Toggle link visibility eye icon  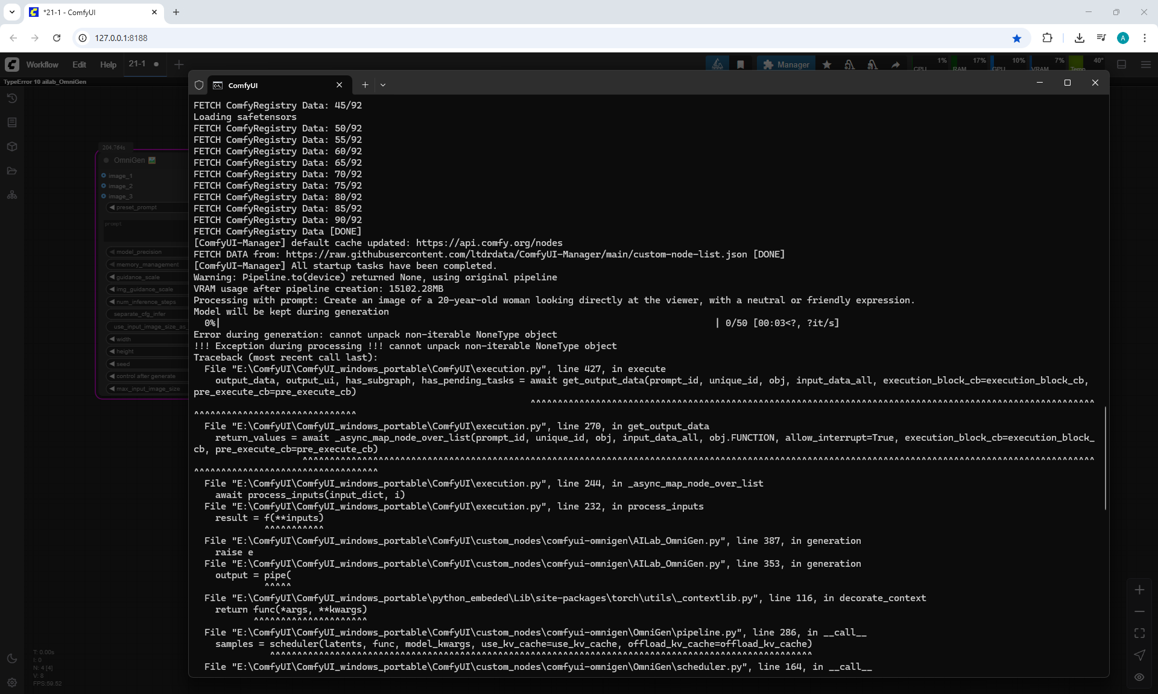1139,677
